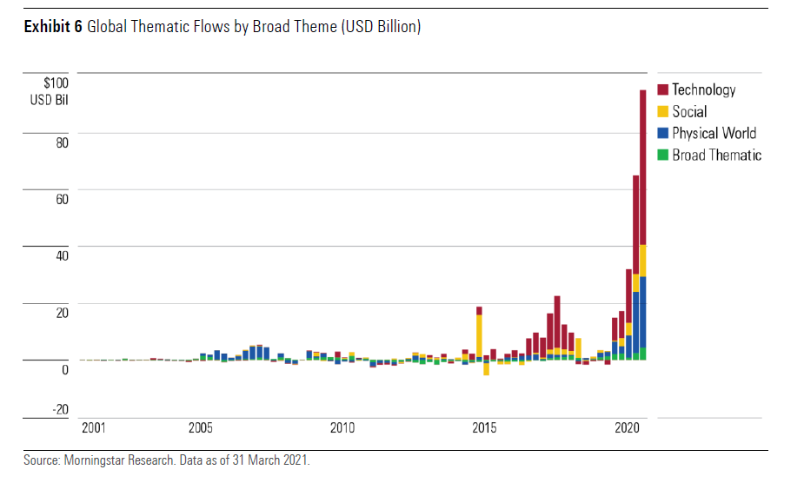The width and height of the screenshot is (804, 483).
Task: Click the 40 y-axis label
Action: pyautogui.click(x=62, y=255)
